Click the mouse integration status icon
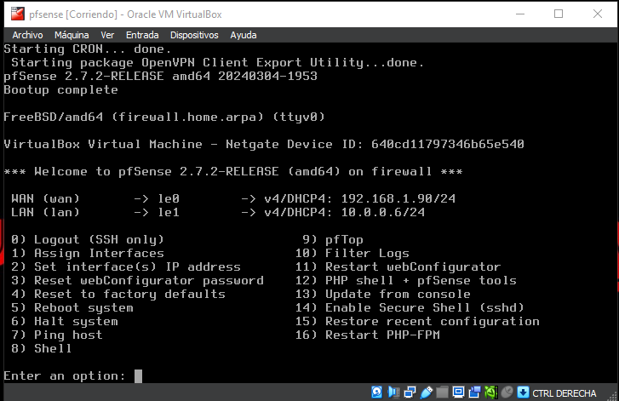The width and height of the screenshot is (619, 401). [x=507, y=392]
